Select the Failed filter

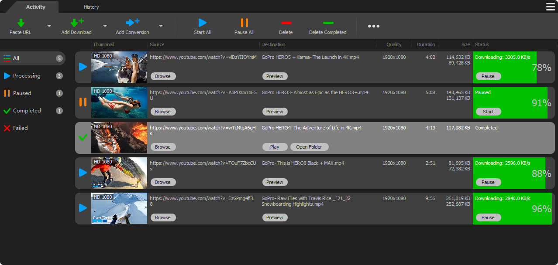[33, 128]
